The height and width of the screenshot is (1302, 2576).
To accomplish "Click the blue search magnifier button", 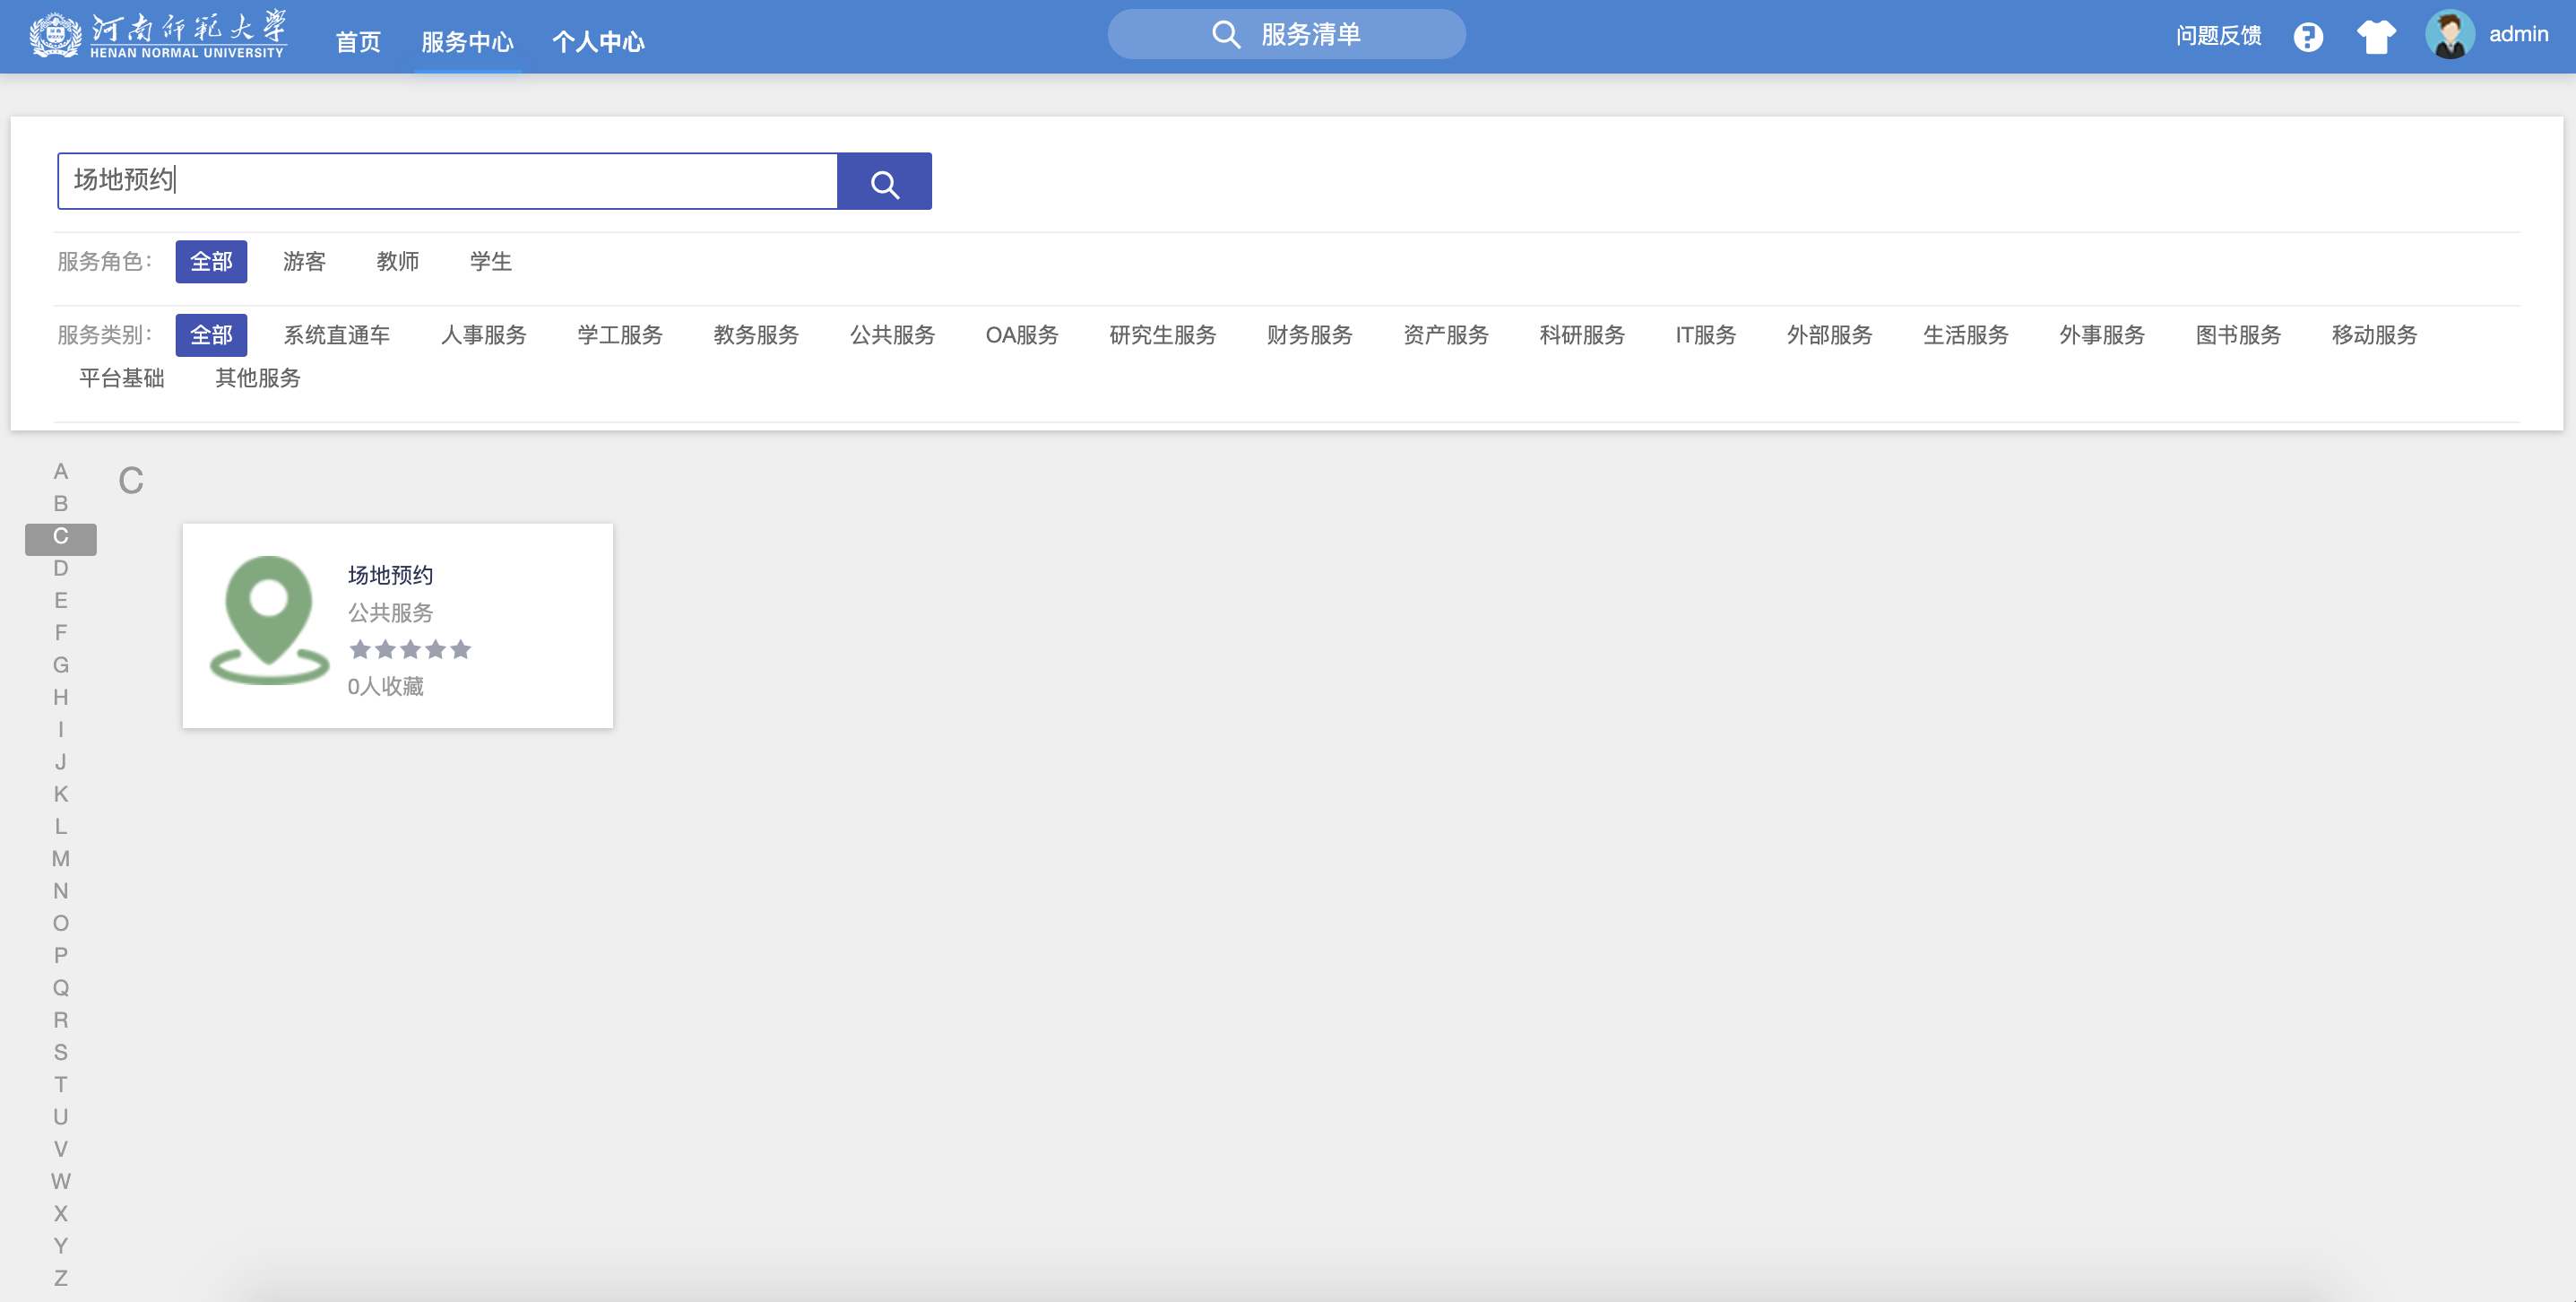I will (884, 182).
